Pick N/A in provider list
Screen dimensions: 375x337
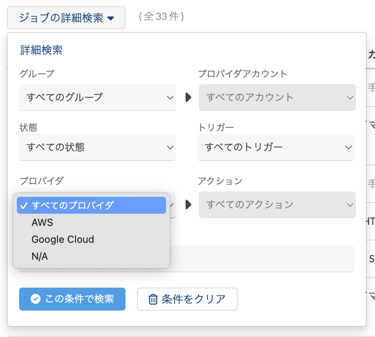tap(40, 257)
